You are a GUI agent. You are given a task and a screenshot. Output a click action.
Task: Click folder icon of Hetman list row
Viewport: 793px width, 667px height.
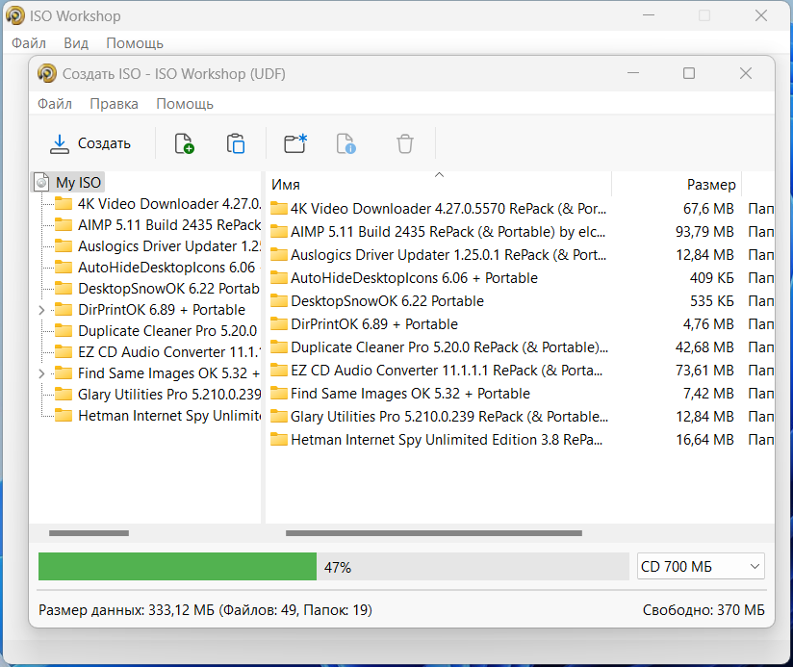pyautogui.click(x=279, y=440)
